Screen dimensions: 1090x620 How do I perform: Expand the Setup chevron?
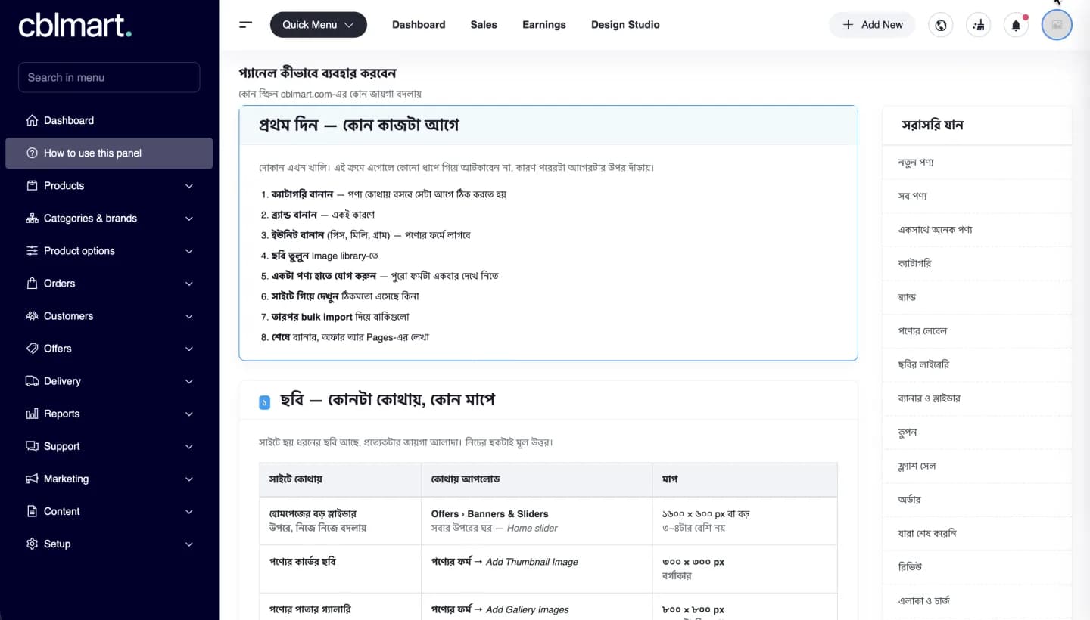point(189,543)
